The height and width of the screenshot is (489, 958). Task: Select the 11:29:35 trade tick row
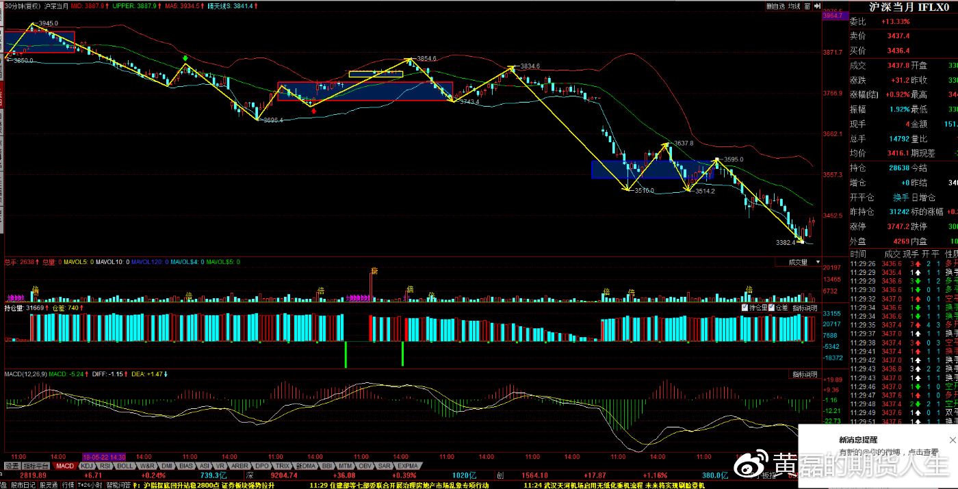[903, 325]
